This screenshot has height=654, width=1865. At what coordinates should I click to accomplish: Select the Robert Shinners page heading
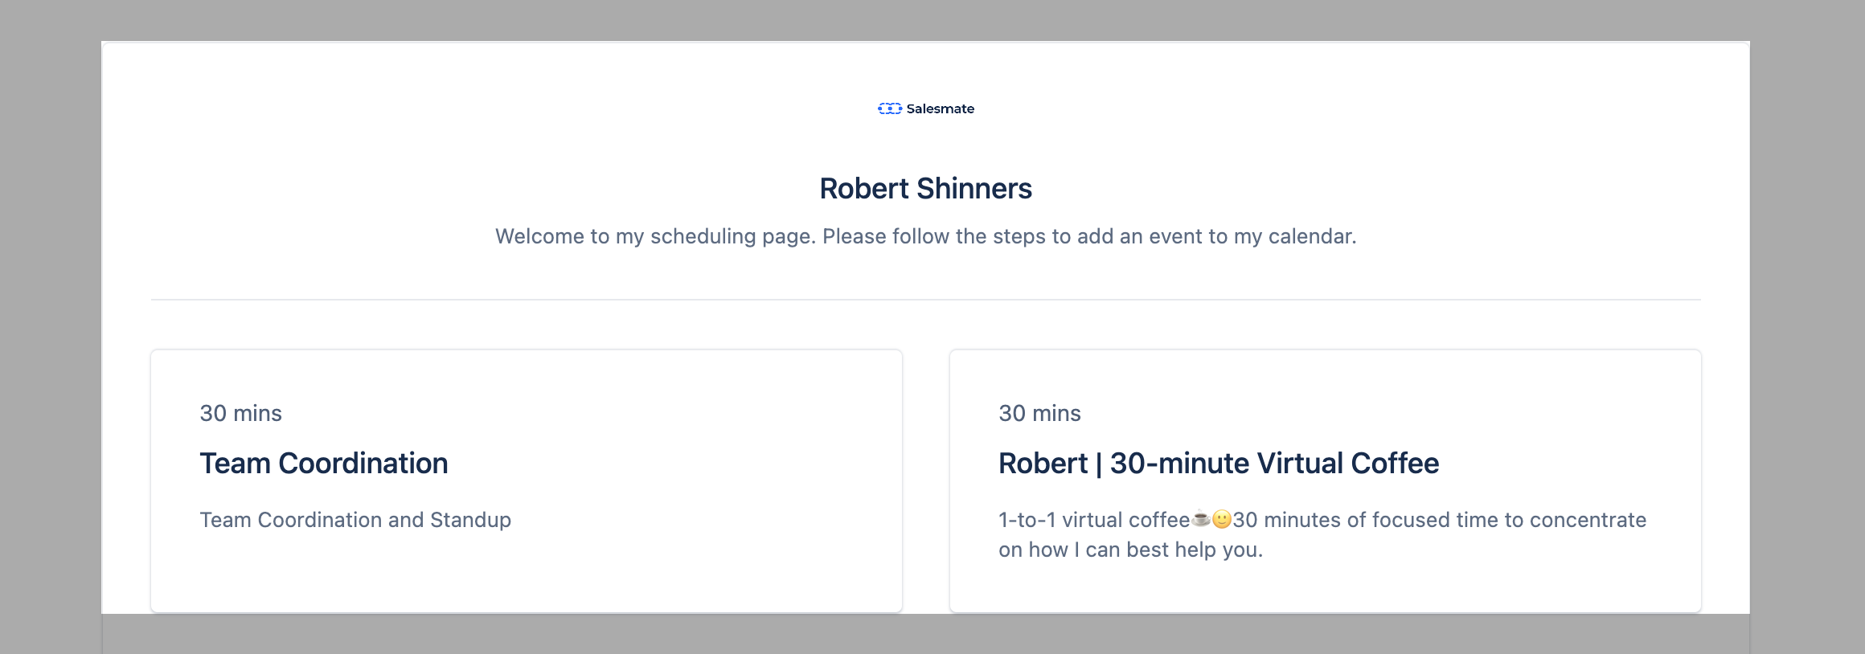(x=925, y=188)
